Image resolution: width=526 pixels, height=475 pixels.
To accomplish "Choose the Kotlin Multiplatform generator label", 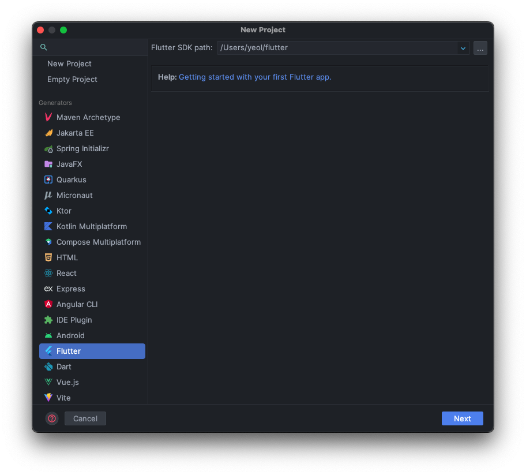I will [92, 226].
